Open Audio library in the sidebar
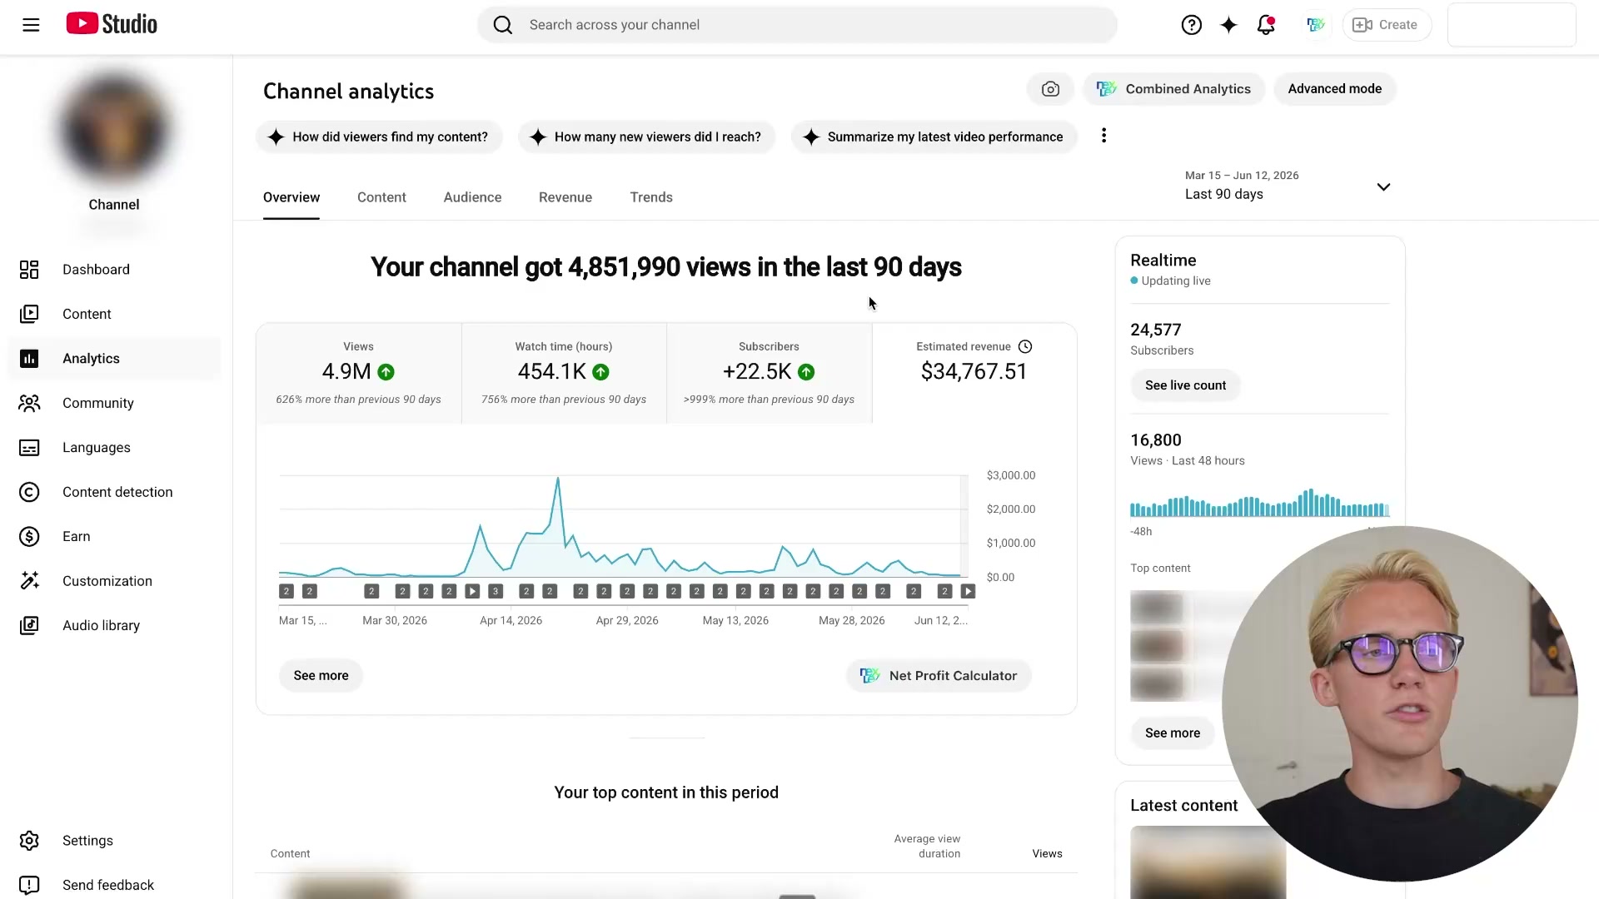The image size is (1599, 899). pyautogui.click(x=114, y=626)
